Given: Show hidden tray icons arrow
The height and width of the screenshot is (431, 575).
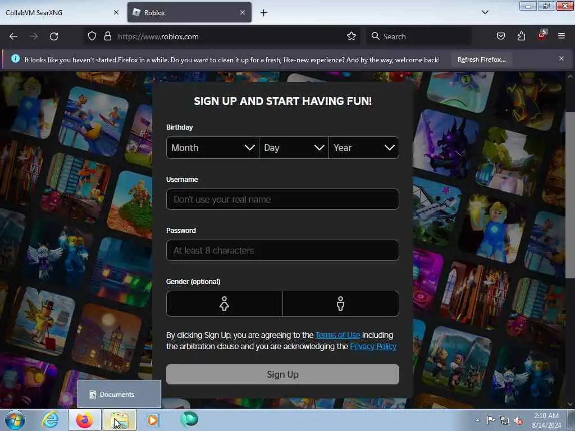Looking at the screenshot, I should tap(477, 420).
